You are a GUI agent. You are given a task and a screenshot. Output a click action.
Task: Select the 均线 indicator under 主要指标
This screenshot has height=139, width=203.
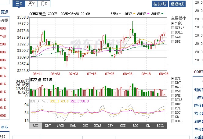coord(173,23)
